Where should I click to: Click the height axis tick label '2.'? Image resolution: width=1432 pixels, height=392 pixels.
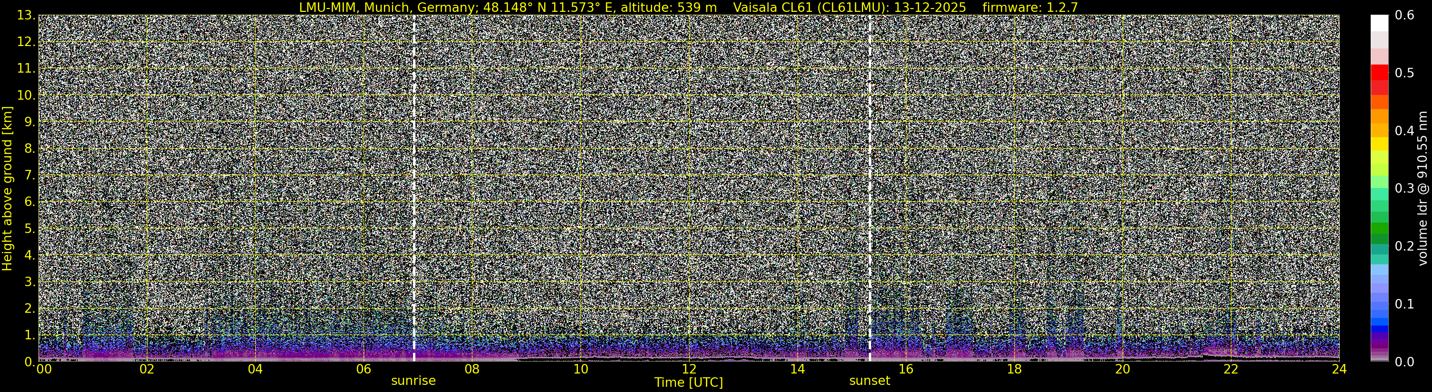[29, 308]
